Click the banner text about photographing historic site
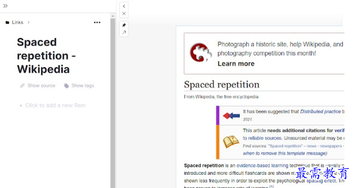This screenshot has height=188, width=353. (280, 49)
